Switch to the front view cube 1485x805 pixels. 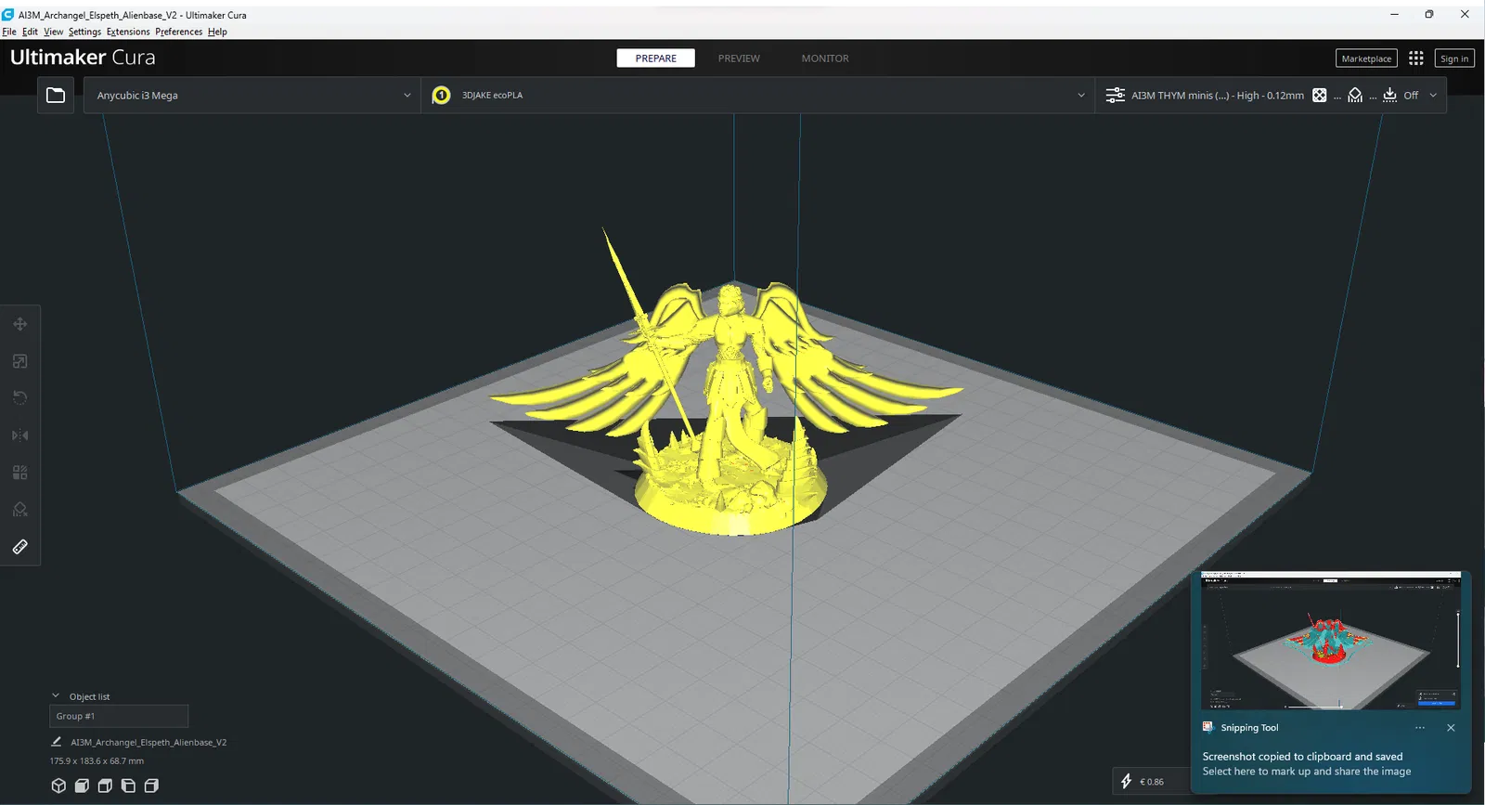click(x=82, y=786)
